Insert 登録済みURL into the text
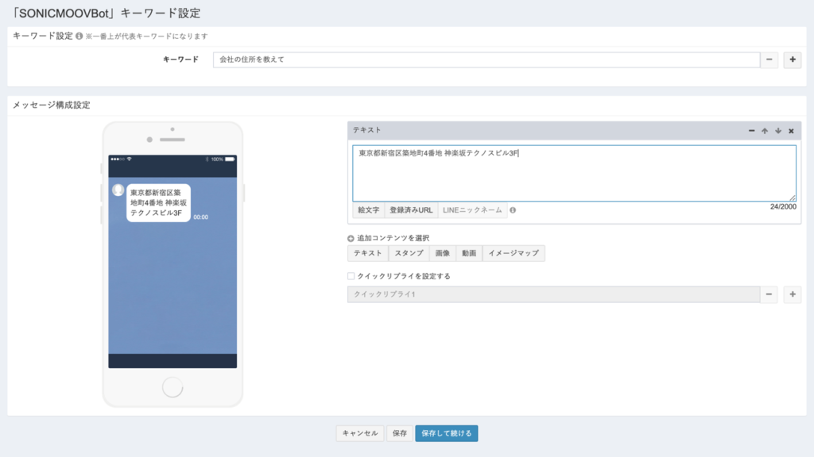Image resolution: width=814 pixels, height=457 pixels. (411, 210)
